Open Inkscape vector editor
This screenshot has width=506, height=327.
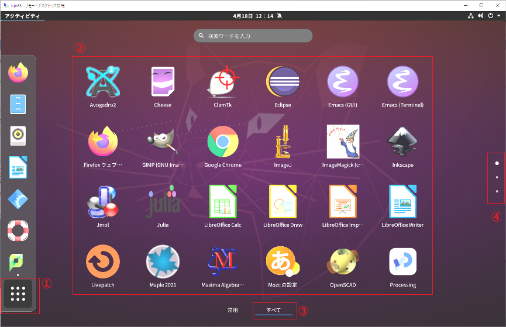point(402,142)
